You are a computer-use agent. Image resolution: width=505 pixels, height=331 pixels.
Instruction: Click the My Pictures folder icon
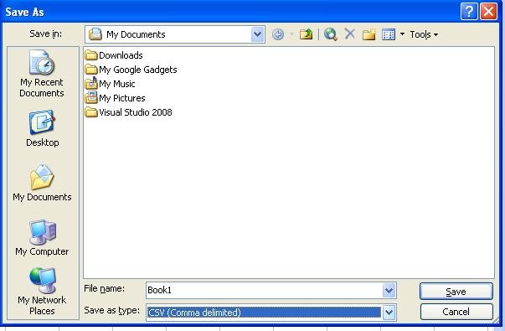click(x=91, y=97)
